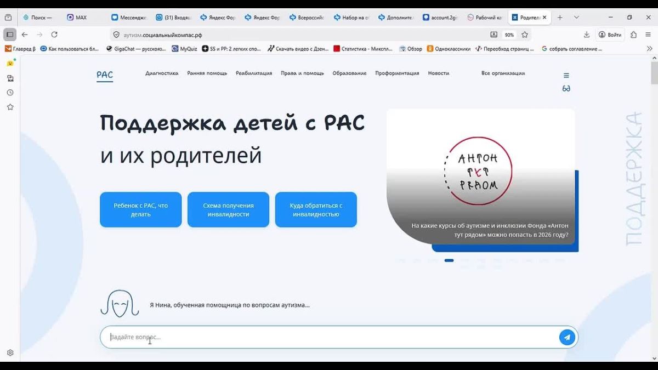Open the shield site-protection icon

(x=116, y=35)
